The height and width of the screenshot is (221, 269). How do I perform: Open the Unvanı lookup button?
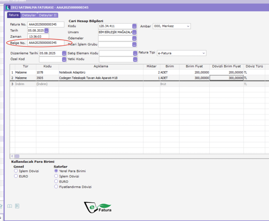(134, 32)
